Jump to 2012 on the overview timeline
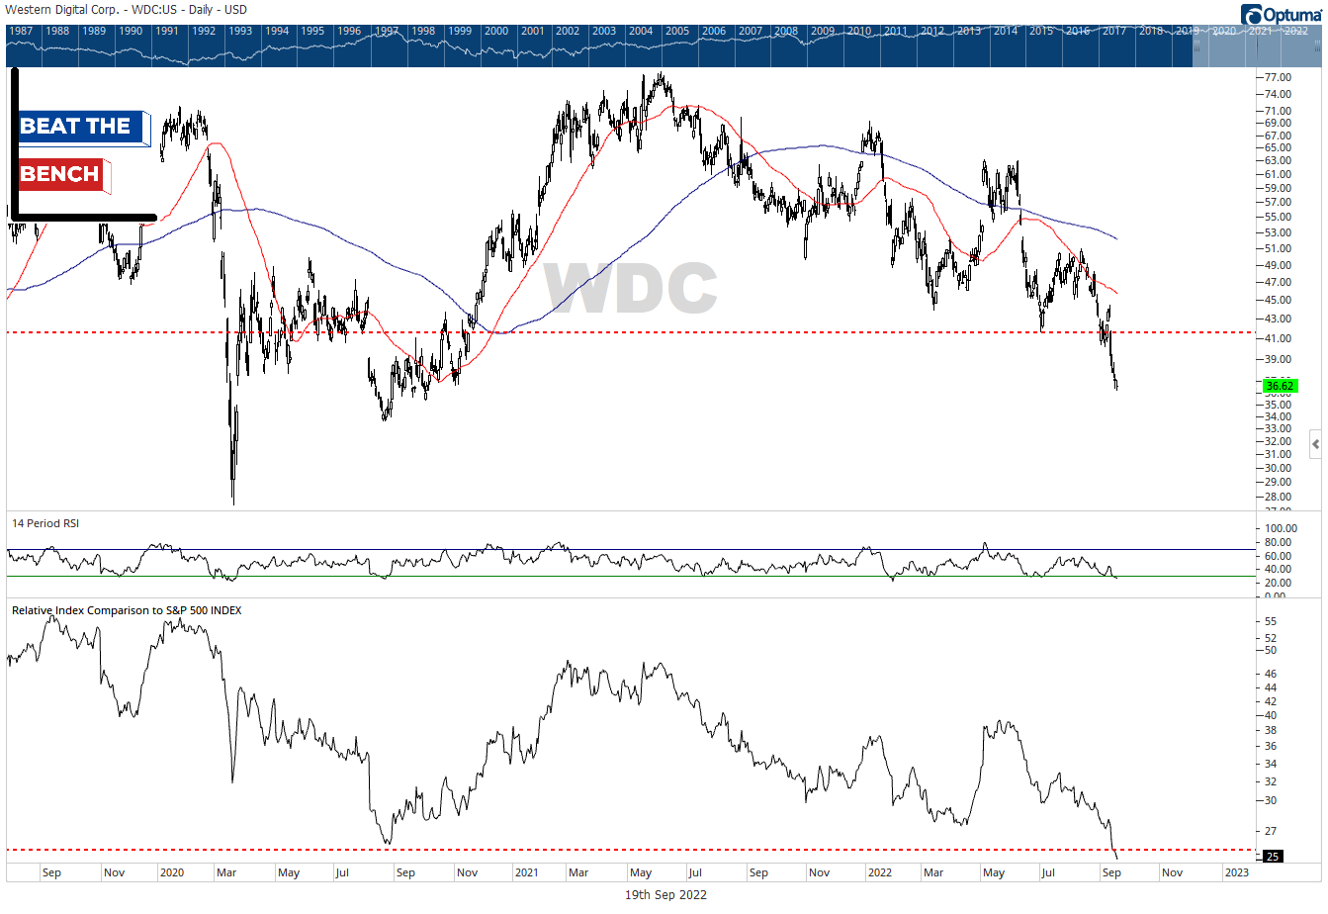Viewport: 1328px width, 914px height. pos(932,31)
